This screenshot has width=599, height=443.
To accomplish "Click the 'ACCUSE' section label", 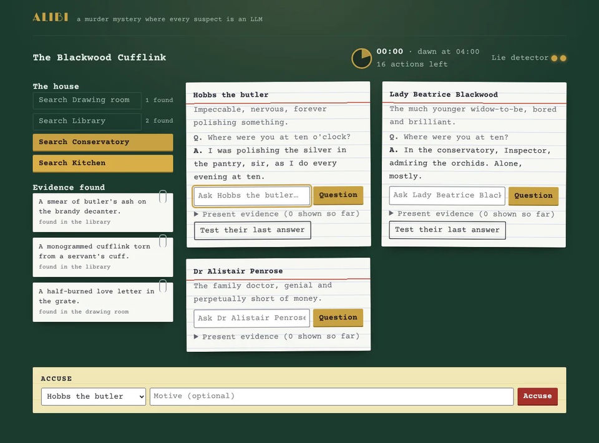I will click(57, 379).
